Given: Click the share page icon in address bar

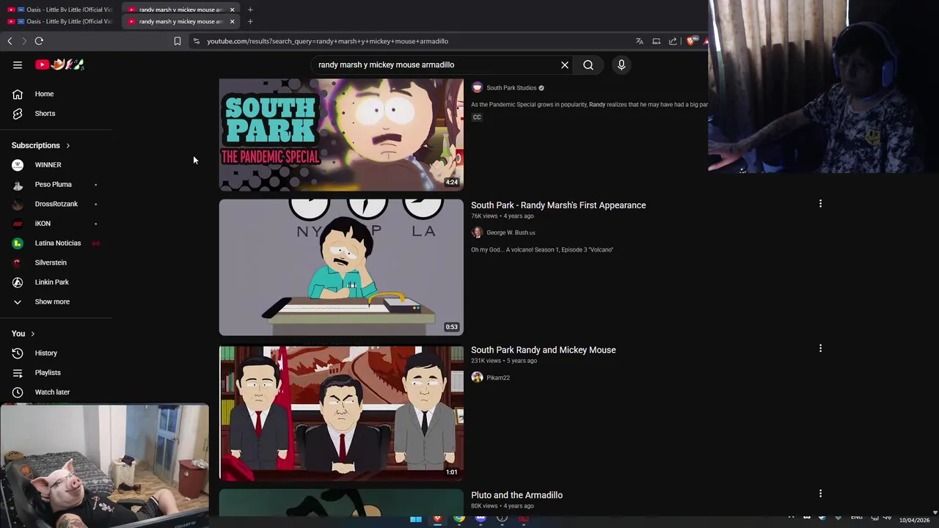Looking at the screenshot, I should tap(673, 41).
